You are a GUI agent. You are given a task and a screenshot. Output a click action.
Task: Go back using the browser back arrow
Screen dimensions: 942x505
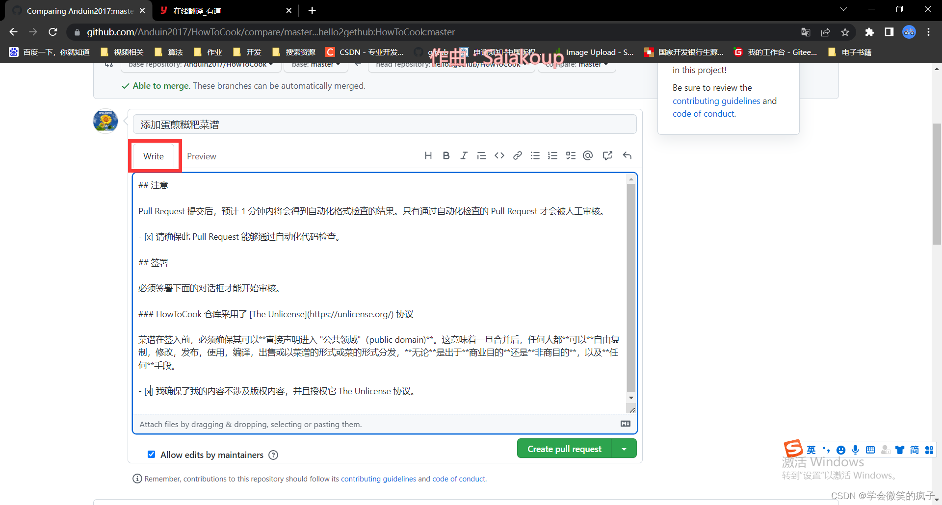pos(13,32)
